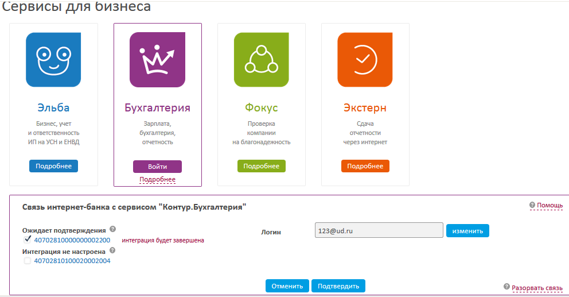Viewport: 569px width, 297px height.
Task: Open Подробнее link under Бухгалтерия
Action: coord(158,180)
